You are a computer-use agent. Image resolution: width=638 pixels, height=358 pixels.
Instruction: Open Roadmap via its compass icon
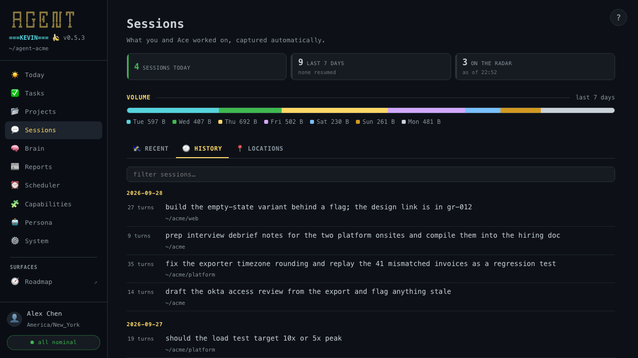15,281
